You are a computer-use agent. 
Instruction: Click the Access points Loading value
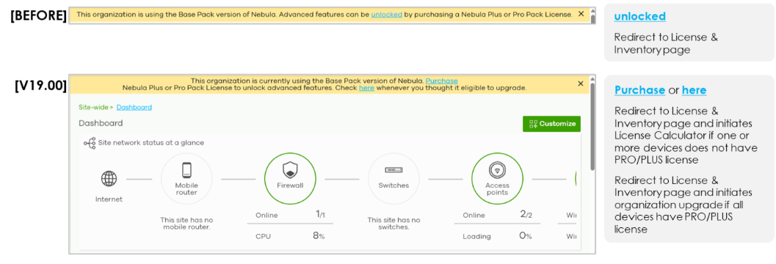tap(525, 236)
